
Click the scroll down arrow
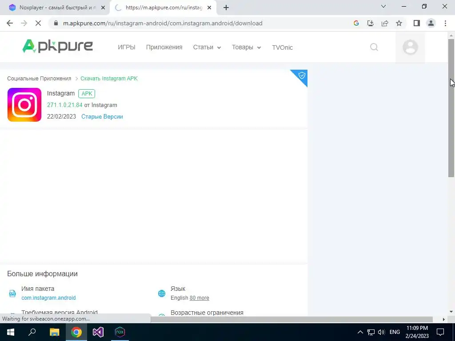pos(451,312)
